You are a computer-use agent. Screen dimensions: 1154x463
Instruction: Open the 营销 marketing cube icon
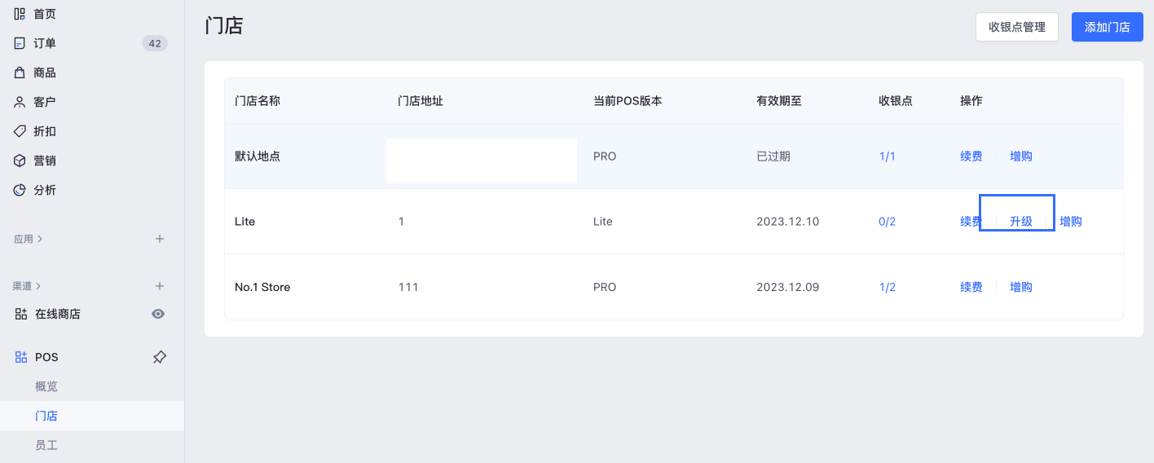(20, 161)
